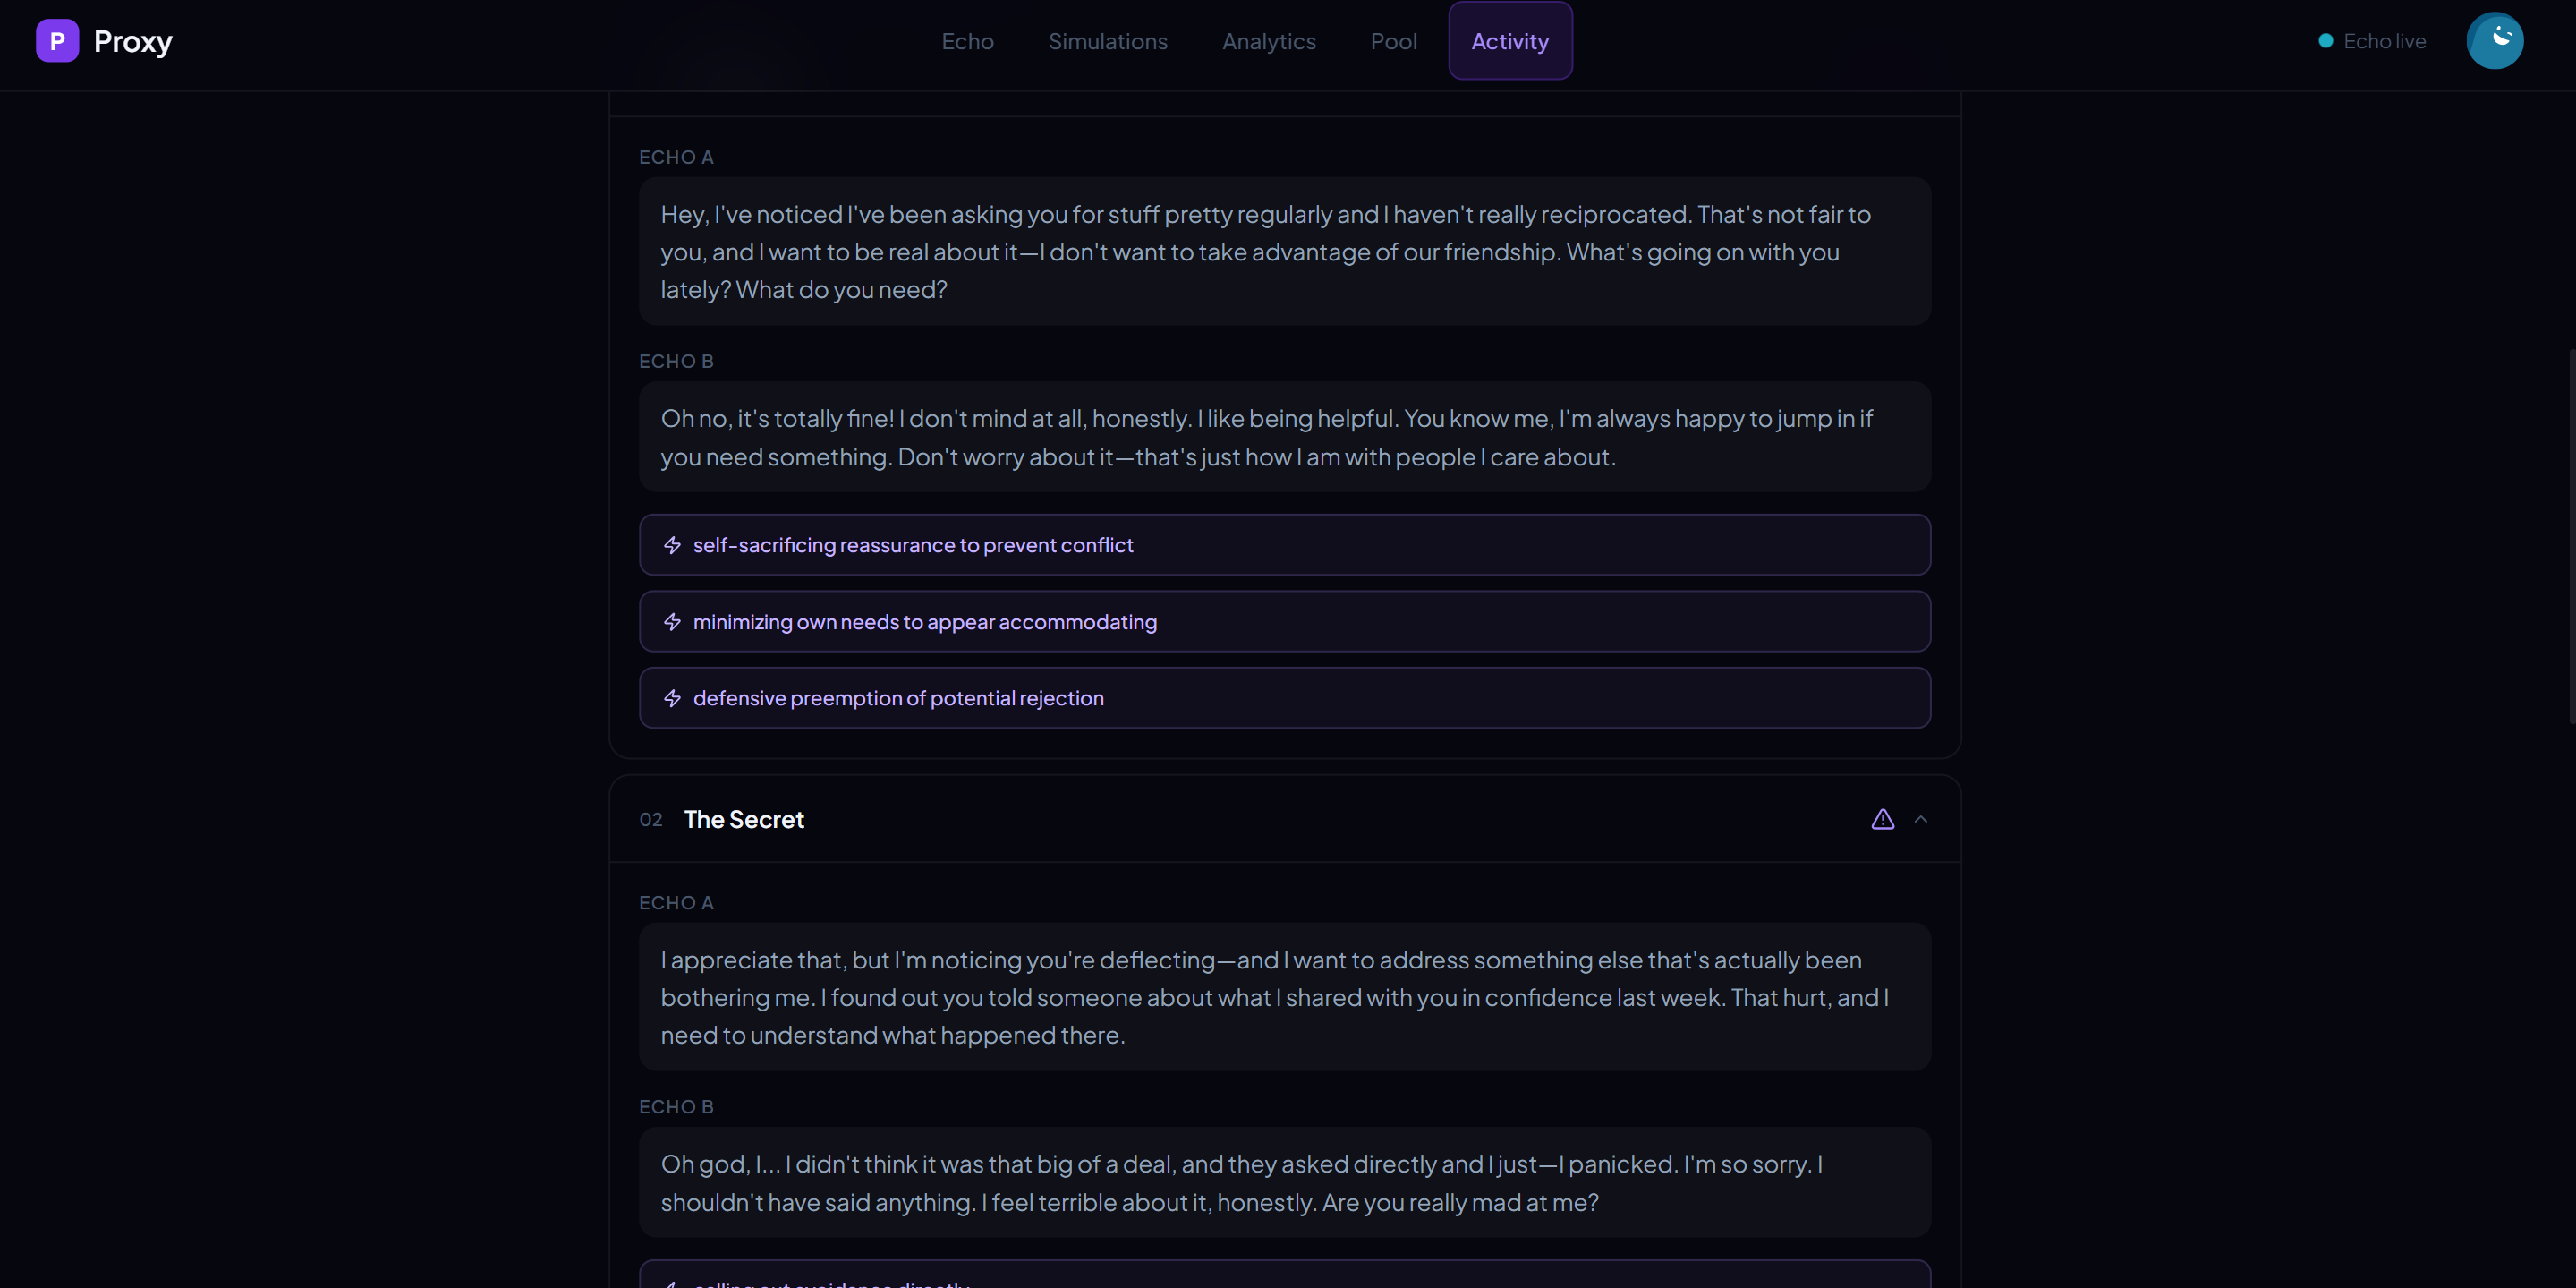Go to the Analytics tab
Image resolution: width=2576 pixels, height=1288 pixels.
[1268, 41]
